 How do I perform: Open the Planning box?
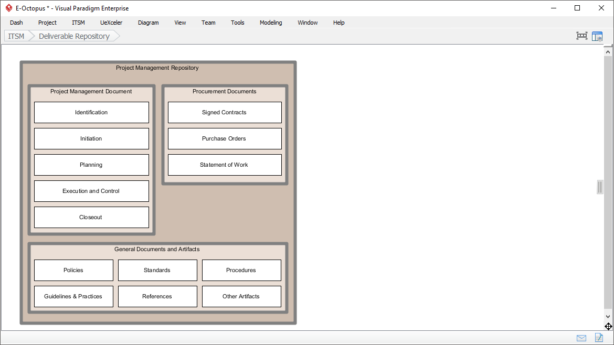pos(92,165)
